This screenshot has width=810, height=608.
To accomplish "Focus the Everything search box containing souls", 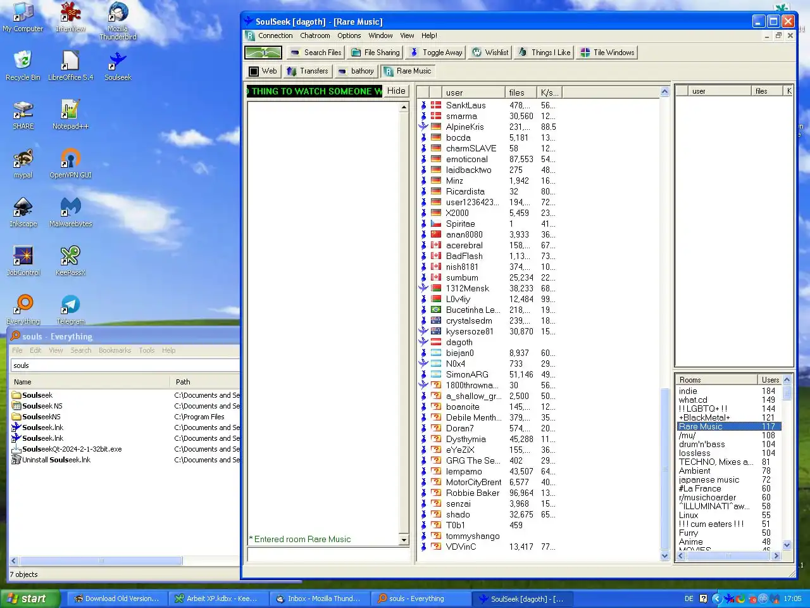I will (125, 365).
